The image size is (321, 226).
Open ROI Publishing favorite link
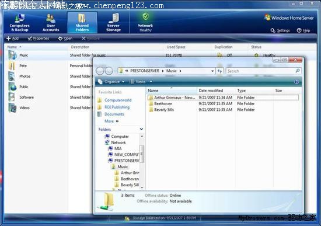117,107
